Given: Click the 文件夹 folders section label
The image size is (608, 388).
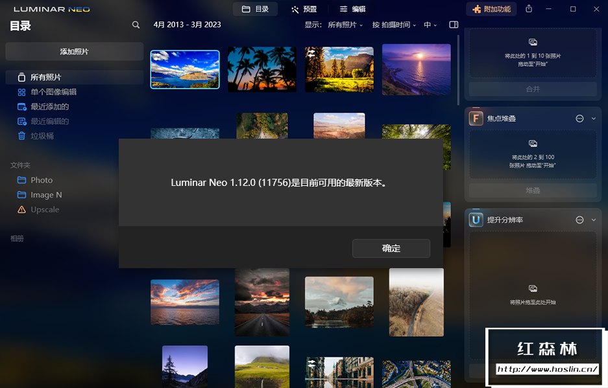Looking at the screenshot, I should [x=20, y=165].
